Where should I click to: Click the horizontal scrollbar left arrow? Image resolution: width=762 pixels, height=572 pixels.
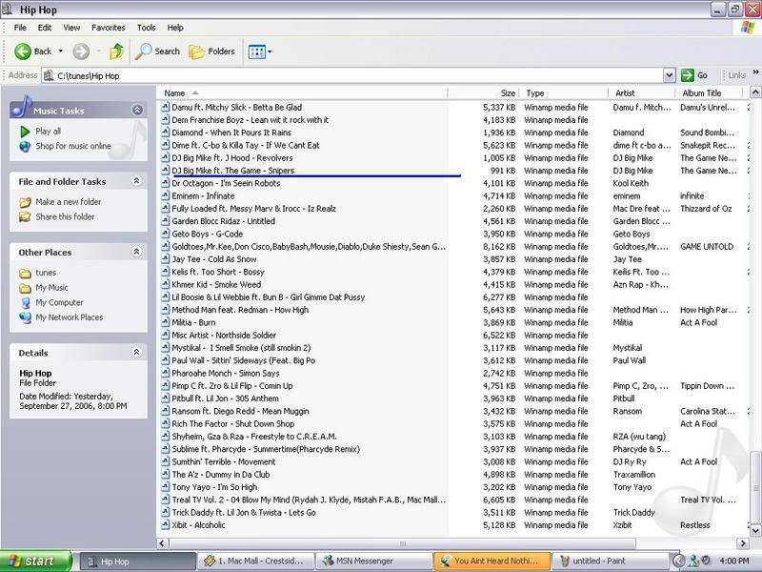163,543
